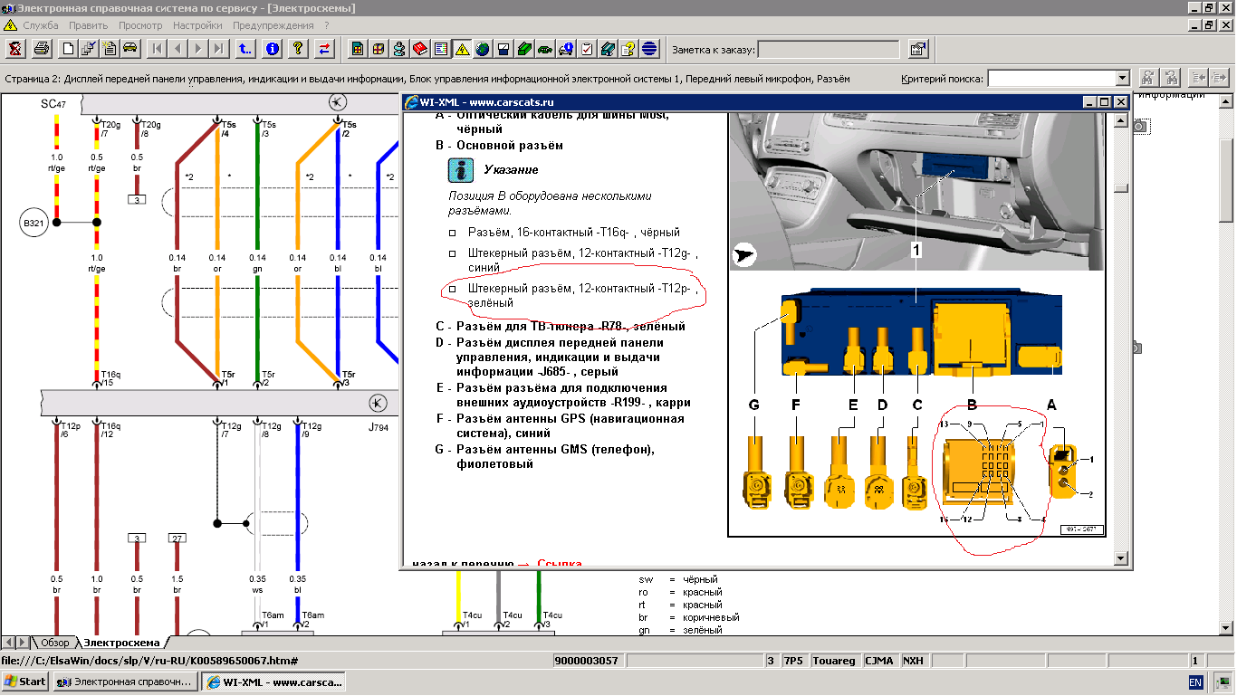
Task: Click the green car toolbar icon
Action: pos(545,48)
